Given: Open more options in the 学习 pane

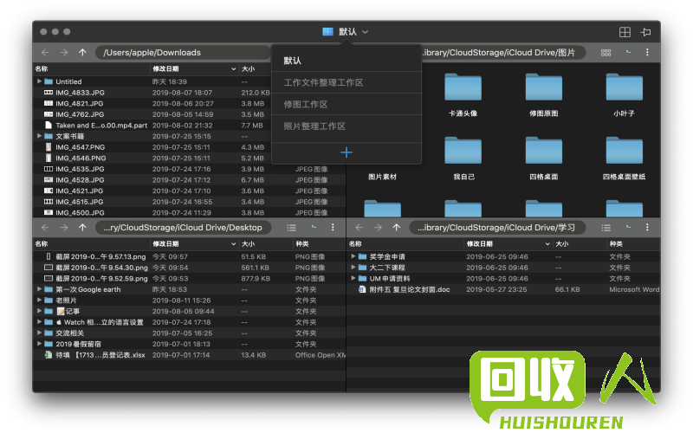Looking at the screenshot, I should click(647, 227).
